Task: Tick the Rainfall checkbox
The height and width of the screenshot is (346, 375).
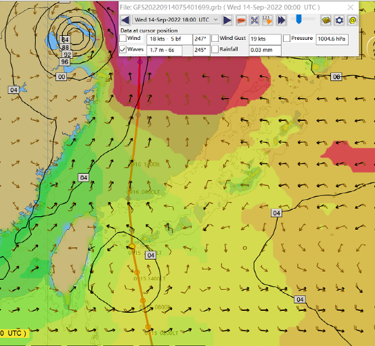Action: [215, 49]
